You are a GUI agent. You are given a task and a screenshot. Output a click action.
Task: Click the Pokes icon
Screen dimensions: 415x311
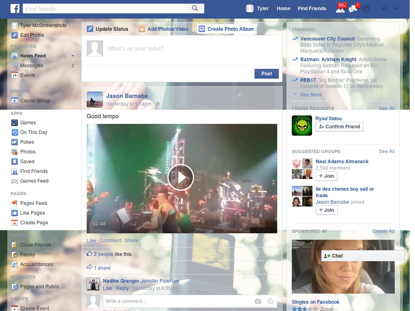click(x=15, y=142)
